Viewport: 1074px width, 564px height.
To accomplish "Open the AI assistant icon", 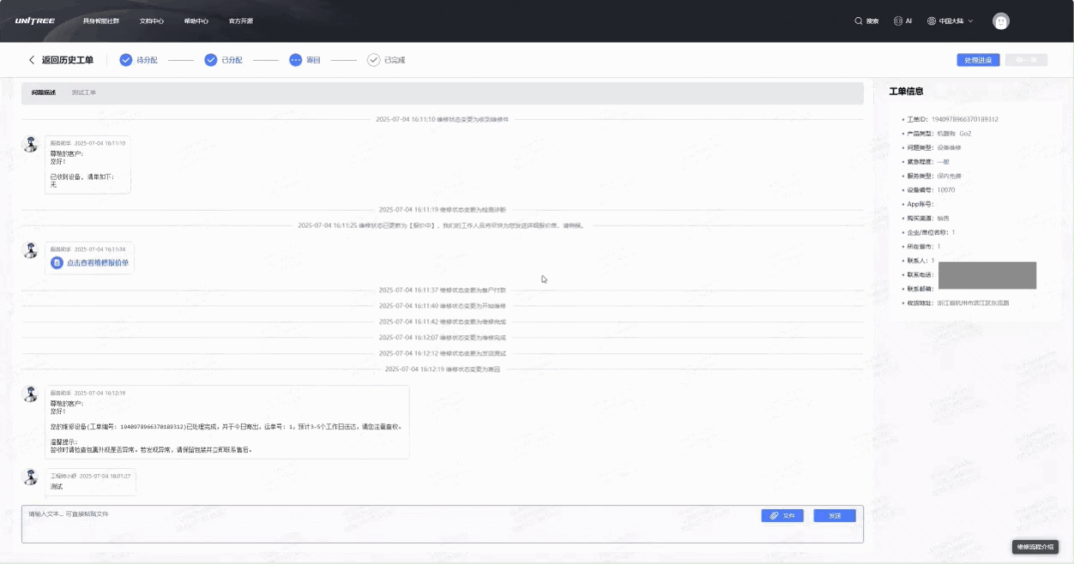I will [898, 21].
